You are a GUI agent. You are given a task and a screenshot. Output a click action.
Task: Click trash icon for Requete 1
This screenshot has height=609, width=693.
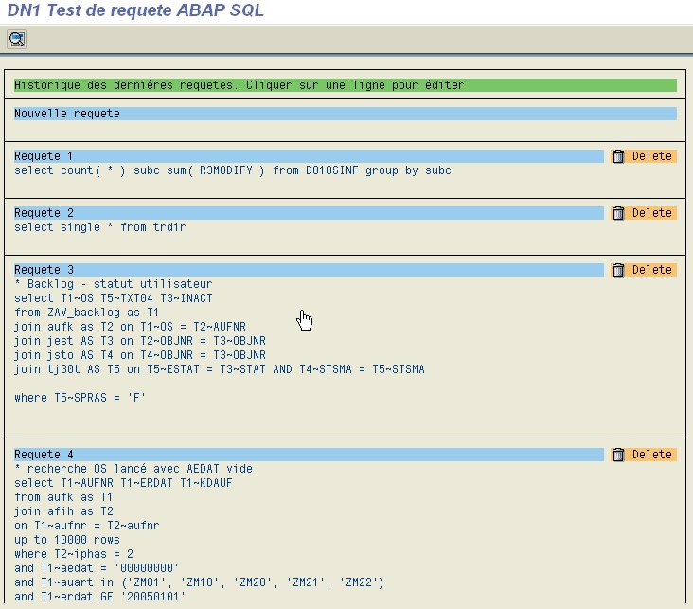point(618,156)
